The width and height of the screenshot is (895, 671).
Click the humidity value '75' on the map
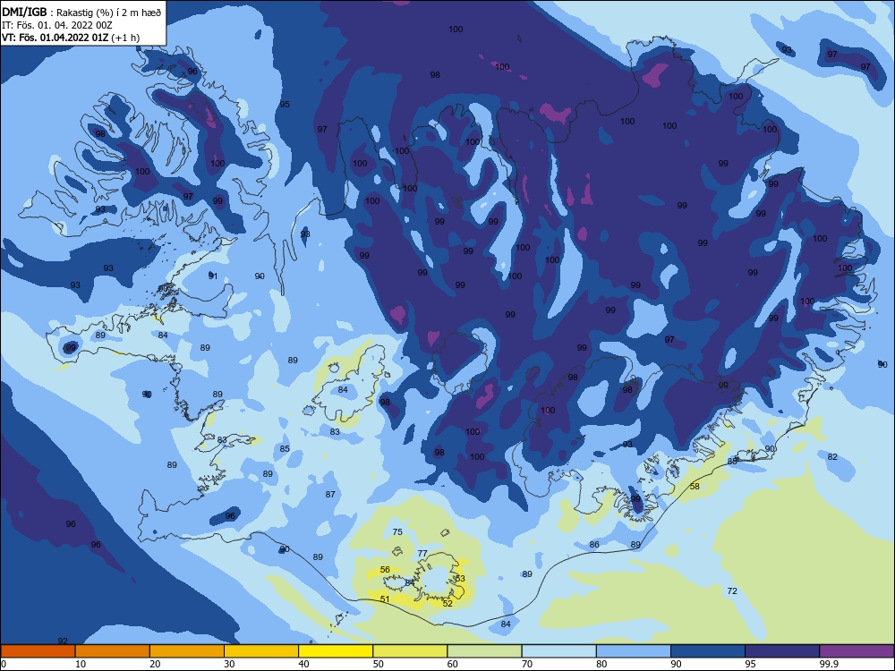(398, 531)
